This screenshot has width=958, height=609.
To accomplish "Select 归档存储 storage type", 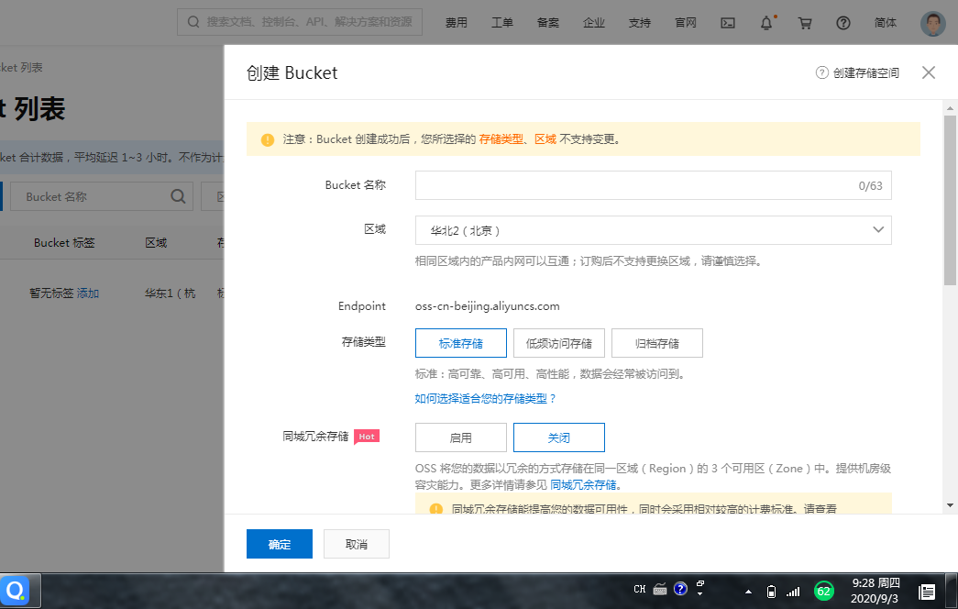I will (x=656, y=343).
